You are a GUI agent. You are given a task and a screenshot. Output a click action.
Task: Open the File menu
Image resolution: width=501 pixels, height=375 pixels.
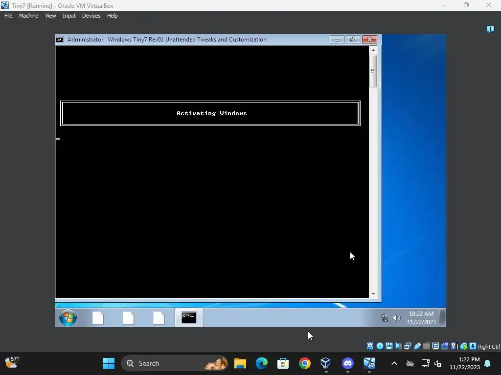click(x=8, y=16)
